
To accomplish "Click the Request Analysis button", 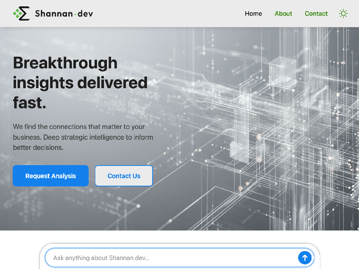I will (50, 176).
